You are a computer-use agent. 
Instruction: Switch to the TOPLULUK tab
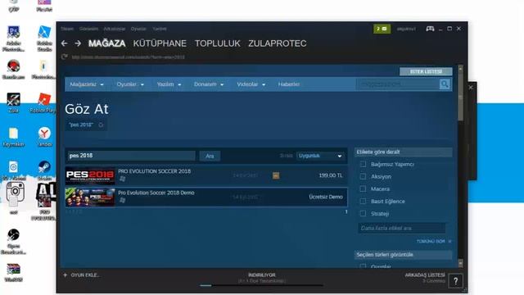[218, 43]
